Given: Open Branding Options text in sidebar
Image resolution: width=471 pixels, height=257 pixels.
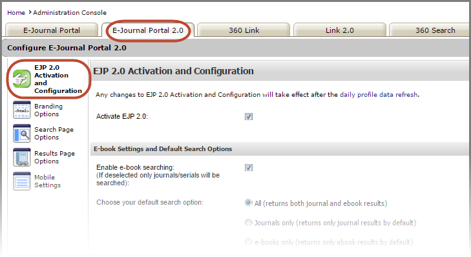Looking at the screenshot, I should (x=48, y=110).
